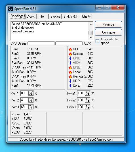Viewport: 135px width, 152px height.
Task: Click the right Pwm1 value field
Action: click(x=81, y=93)
